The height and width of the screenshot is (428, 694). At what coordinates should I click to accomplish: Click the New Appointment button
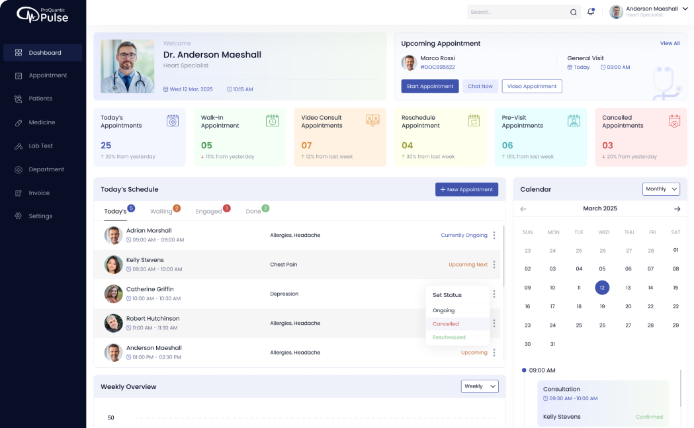(x=466, y=190)
